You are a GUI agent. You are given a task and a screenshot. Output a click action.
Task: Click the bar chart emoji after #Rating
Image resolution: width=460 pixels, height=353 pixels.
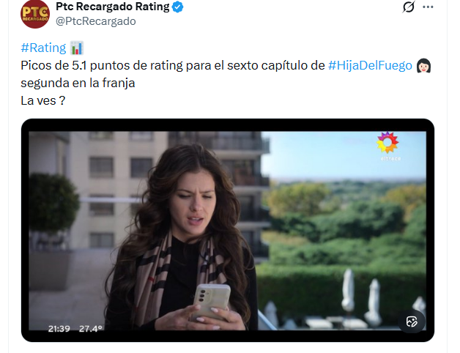click(77, 48)
